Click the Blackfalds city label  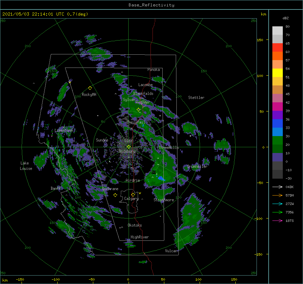[x=143, y=94]
